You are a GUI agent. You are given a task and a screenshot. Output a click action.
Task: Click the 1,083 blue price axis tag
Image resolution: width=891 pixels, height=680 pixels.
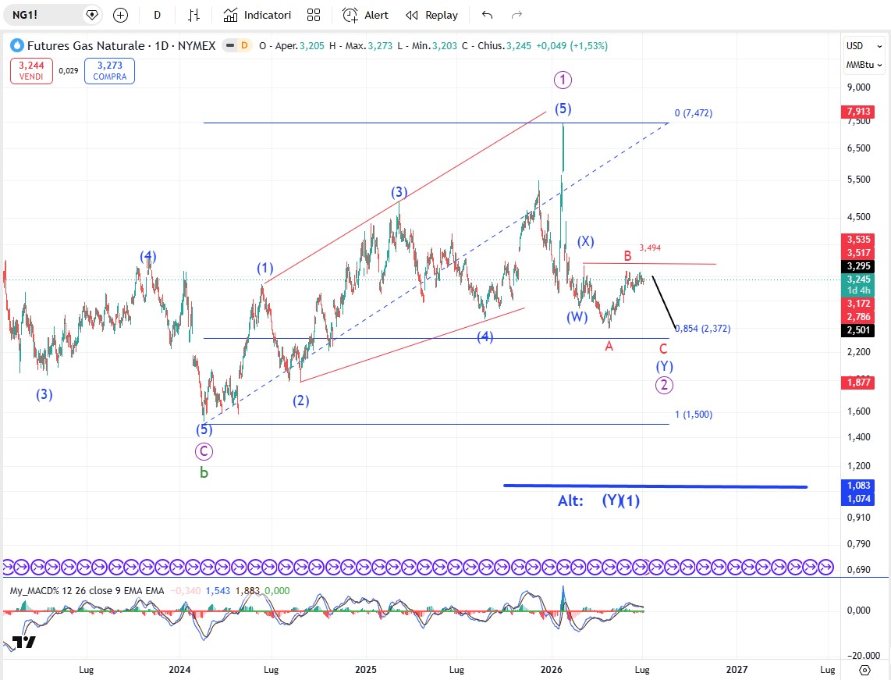[858, 486]
